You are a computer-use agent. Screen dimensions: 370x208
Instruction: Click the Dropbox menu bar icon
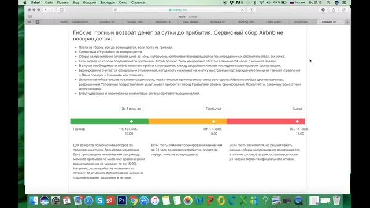tap(231, 2)
